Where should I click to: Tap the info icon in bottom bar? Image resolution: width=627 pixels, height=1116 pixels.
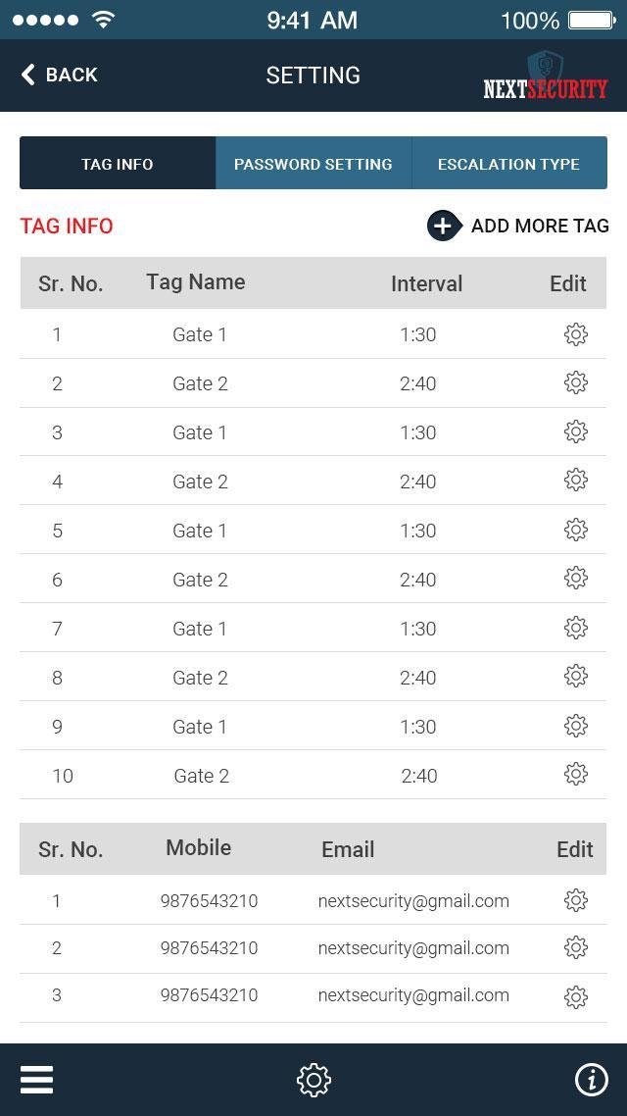click(x=591, y=1080)
